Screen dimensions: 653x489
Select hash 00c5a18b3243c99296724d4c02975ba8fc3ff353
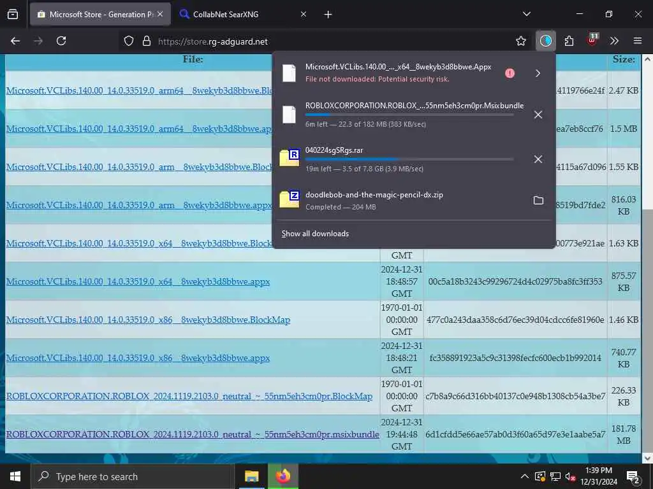coord(515,281)
